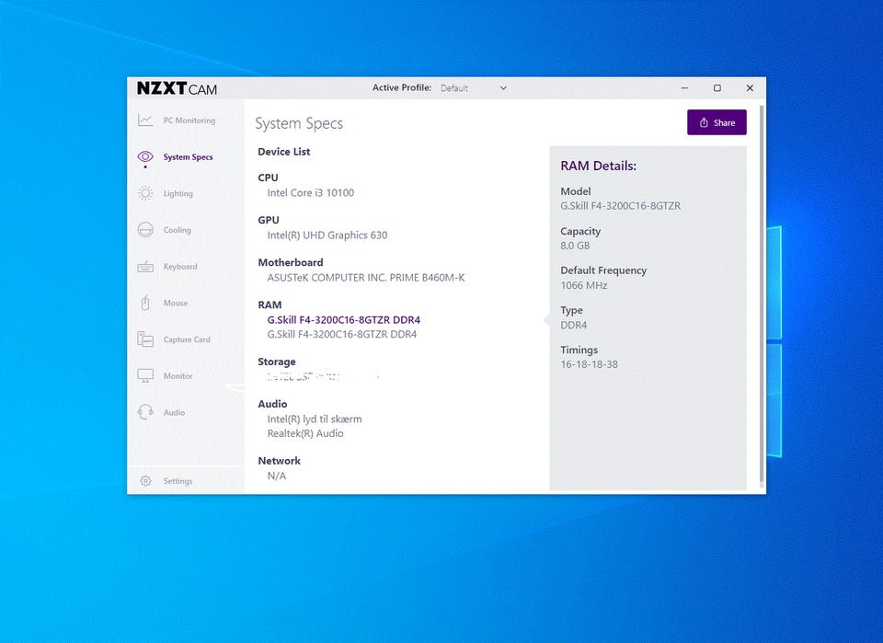883x643 pixels.
Task: Select the second G.Skill RAM entry
Action: click(342, 335)
